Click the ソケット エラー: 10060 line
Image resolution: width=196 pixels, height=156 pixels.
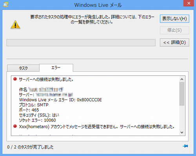(x=37, y=120)
